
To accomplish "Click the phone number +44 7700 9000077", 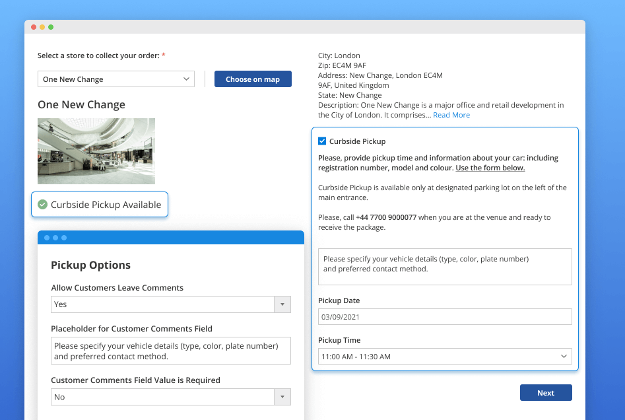I will coord(386,217).
